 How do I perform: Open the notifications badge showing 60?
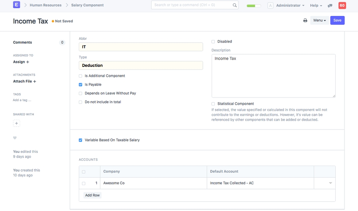pos(342,6)
